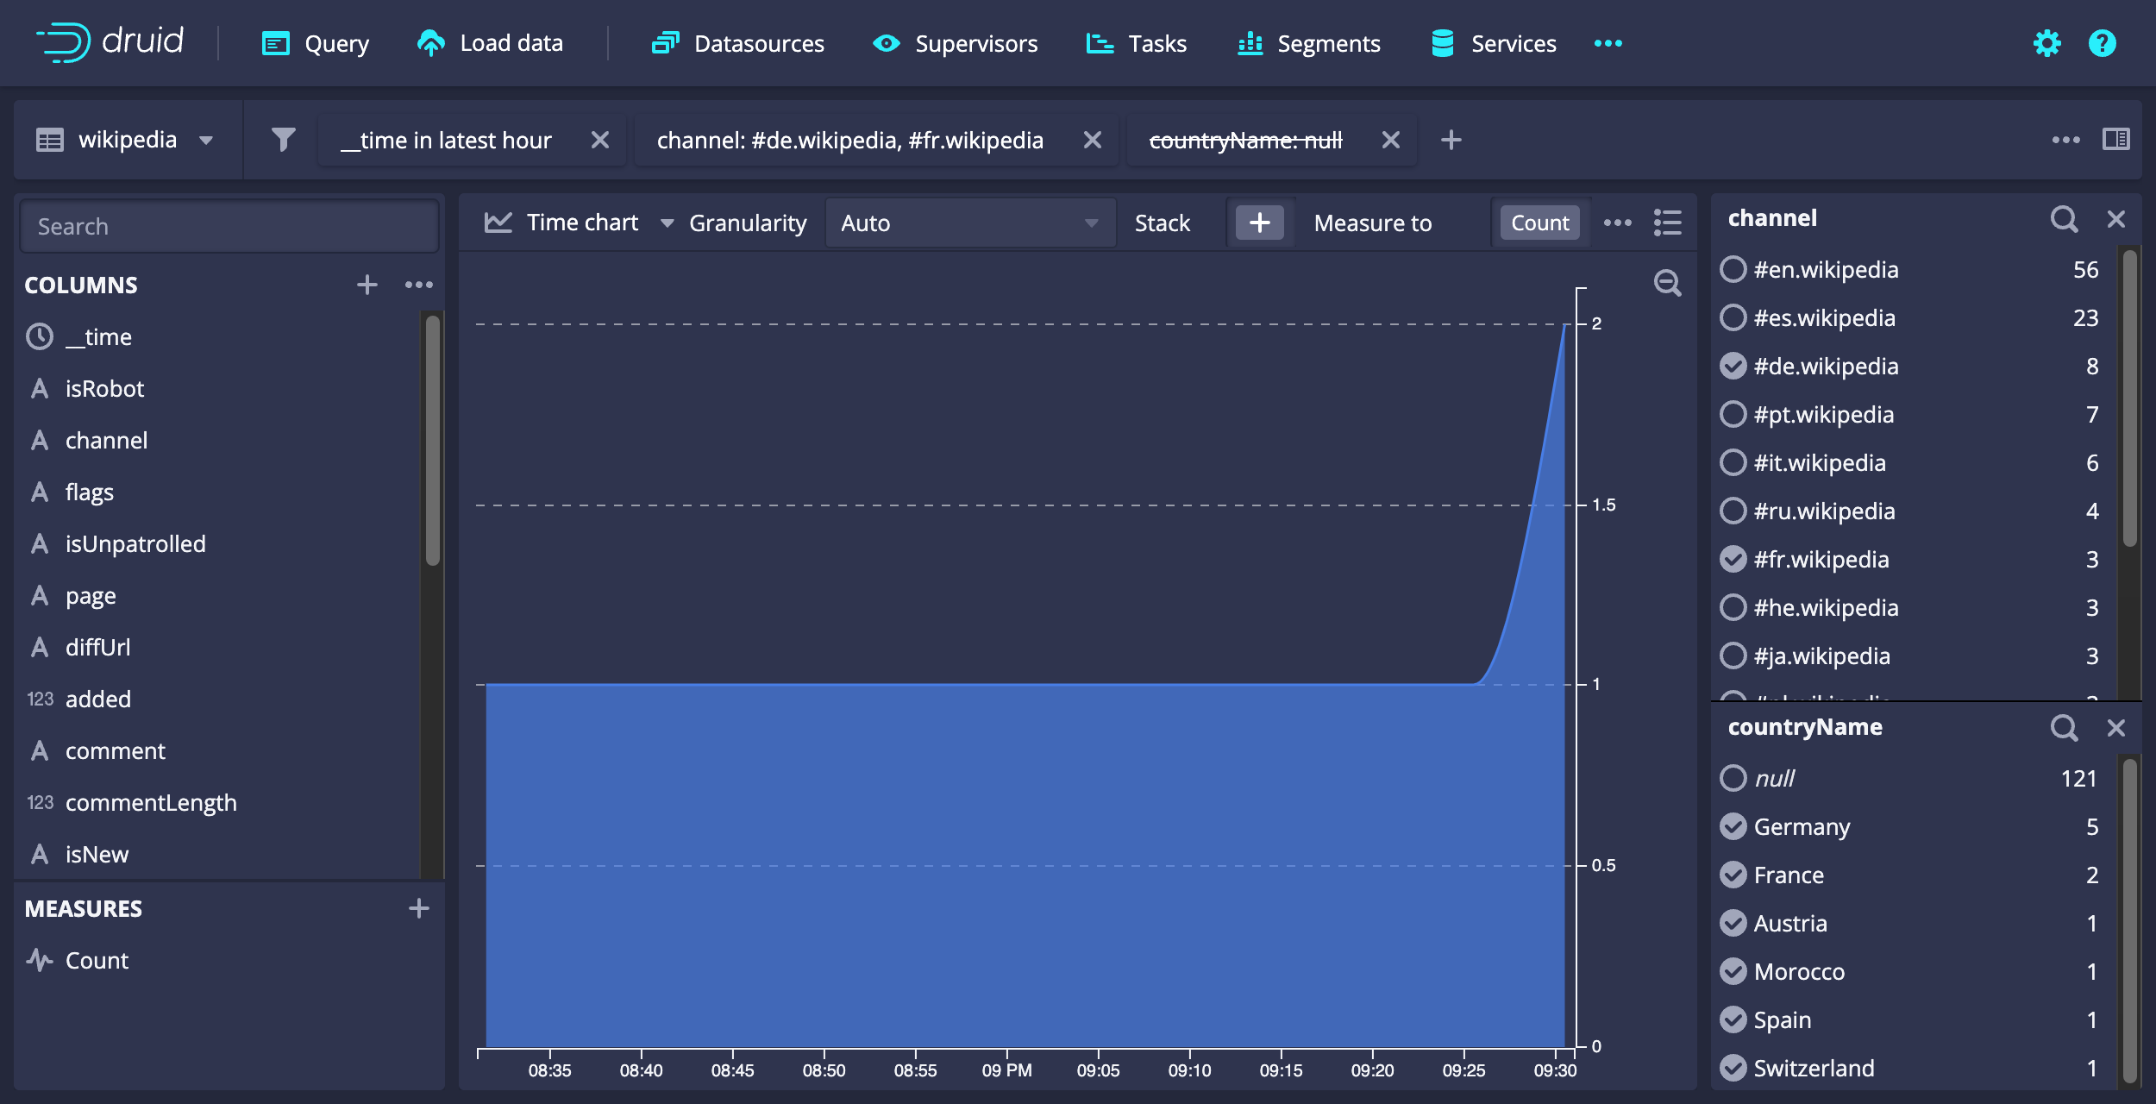
Task: Open the settings gear icon
Action: click(2046, 43)
